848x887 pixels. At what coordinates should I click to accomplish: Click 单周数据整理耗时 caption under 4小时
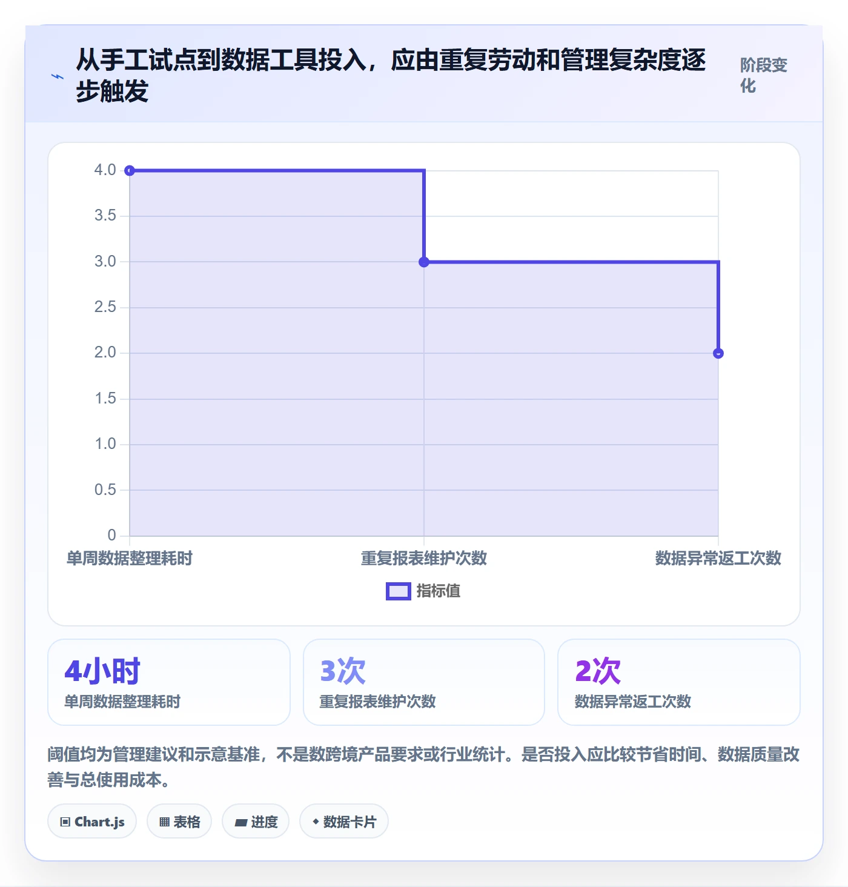122,702
